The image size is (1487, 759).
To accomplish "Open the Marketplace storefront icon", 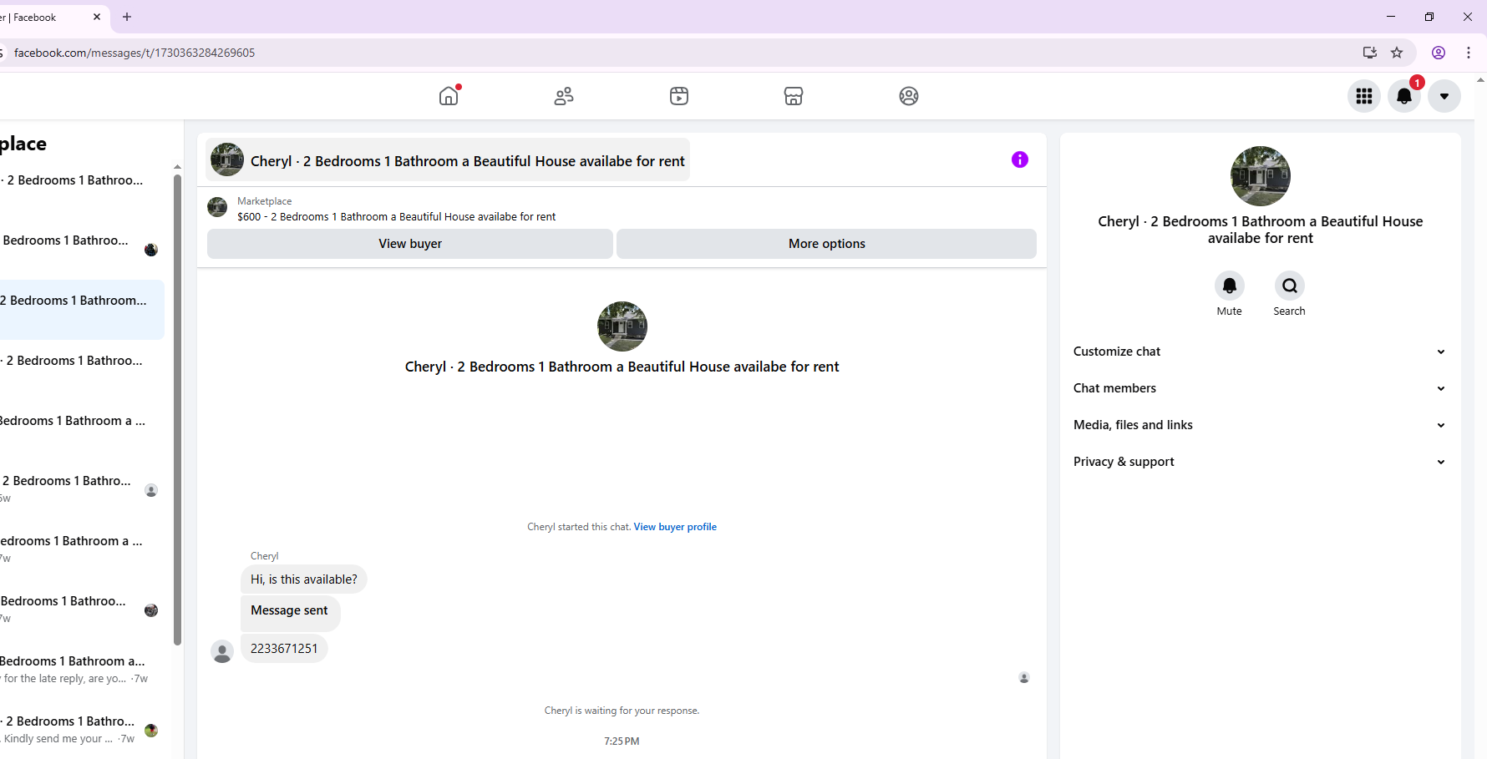I will click(x=794, y=96).
